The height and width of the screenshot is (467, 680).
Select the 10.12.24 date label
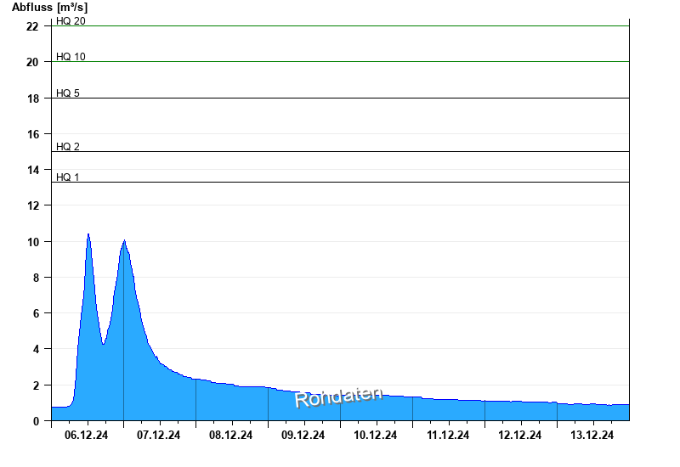(x=375, y=435)
